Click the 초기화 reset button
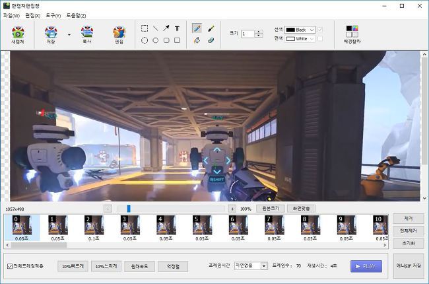The image size is (429, 284). (409, 243)
